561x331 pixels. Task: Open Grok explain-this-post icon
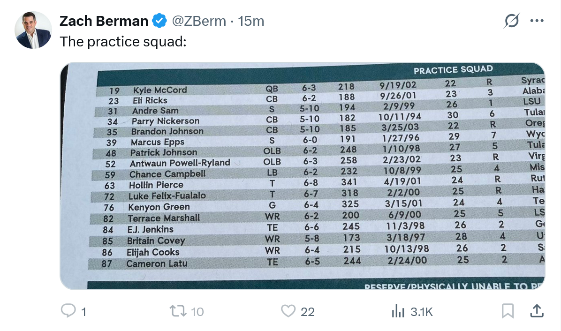click(x=512, y=21)
